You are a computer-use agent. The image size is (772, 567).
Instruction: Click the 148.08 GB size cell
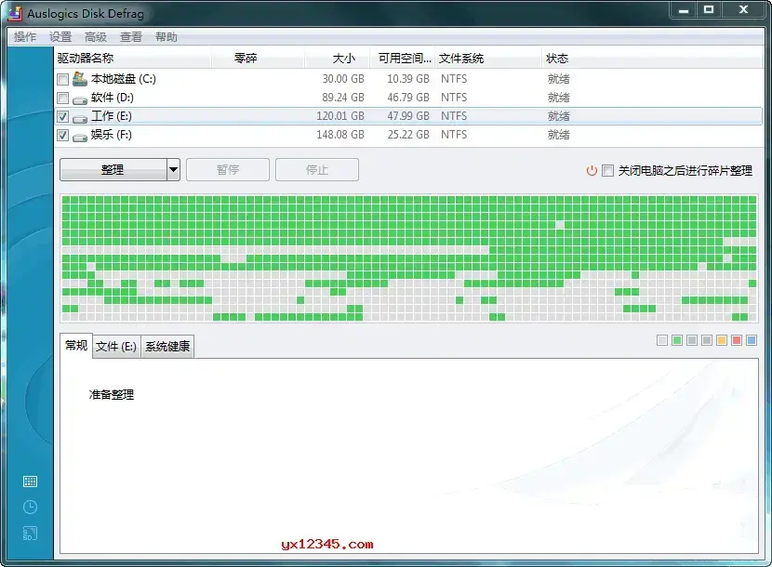(340, 135)
